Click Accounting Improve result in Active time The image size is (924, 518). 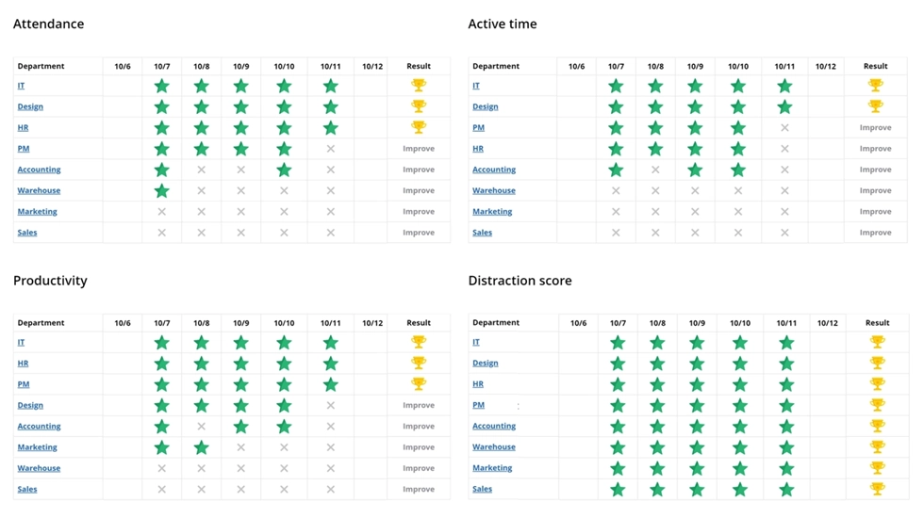875,170
